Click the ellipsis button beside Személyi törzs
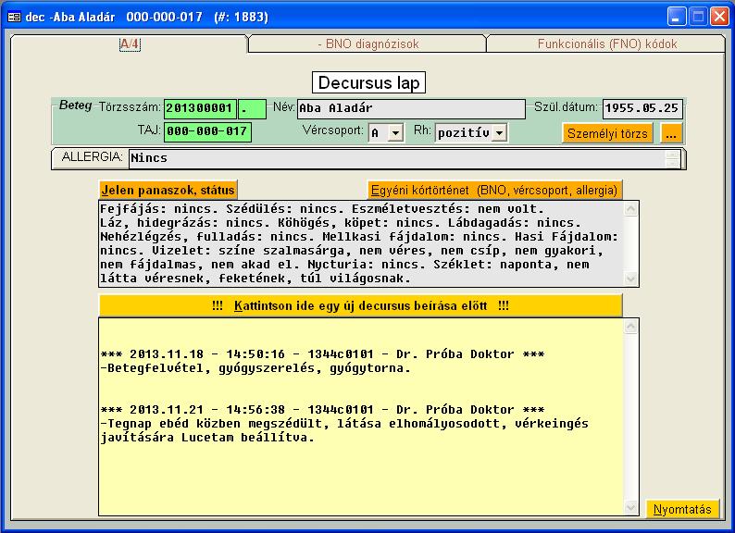735x533 pixels. tap(671, 133)
